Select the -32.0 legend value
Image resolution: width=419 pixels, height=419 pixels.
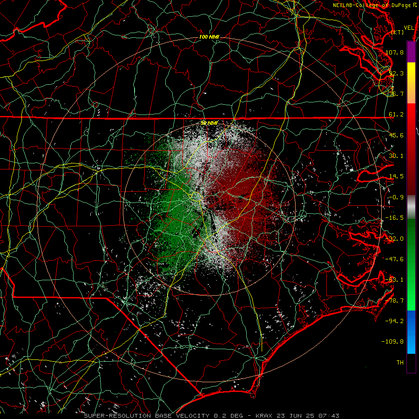(x=394, y=239)
